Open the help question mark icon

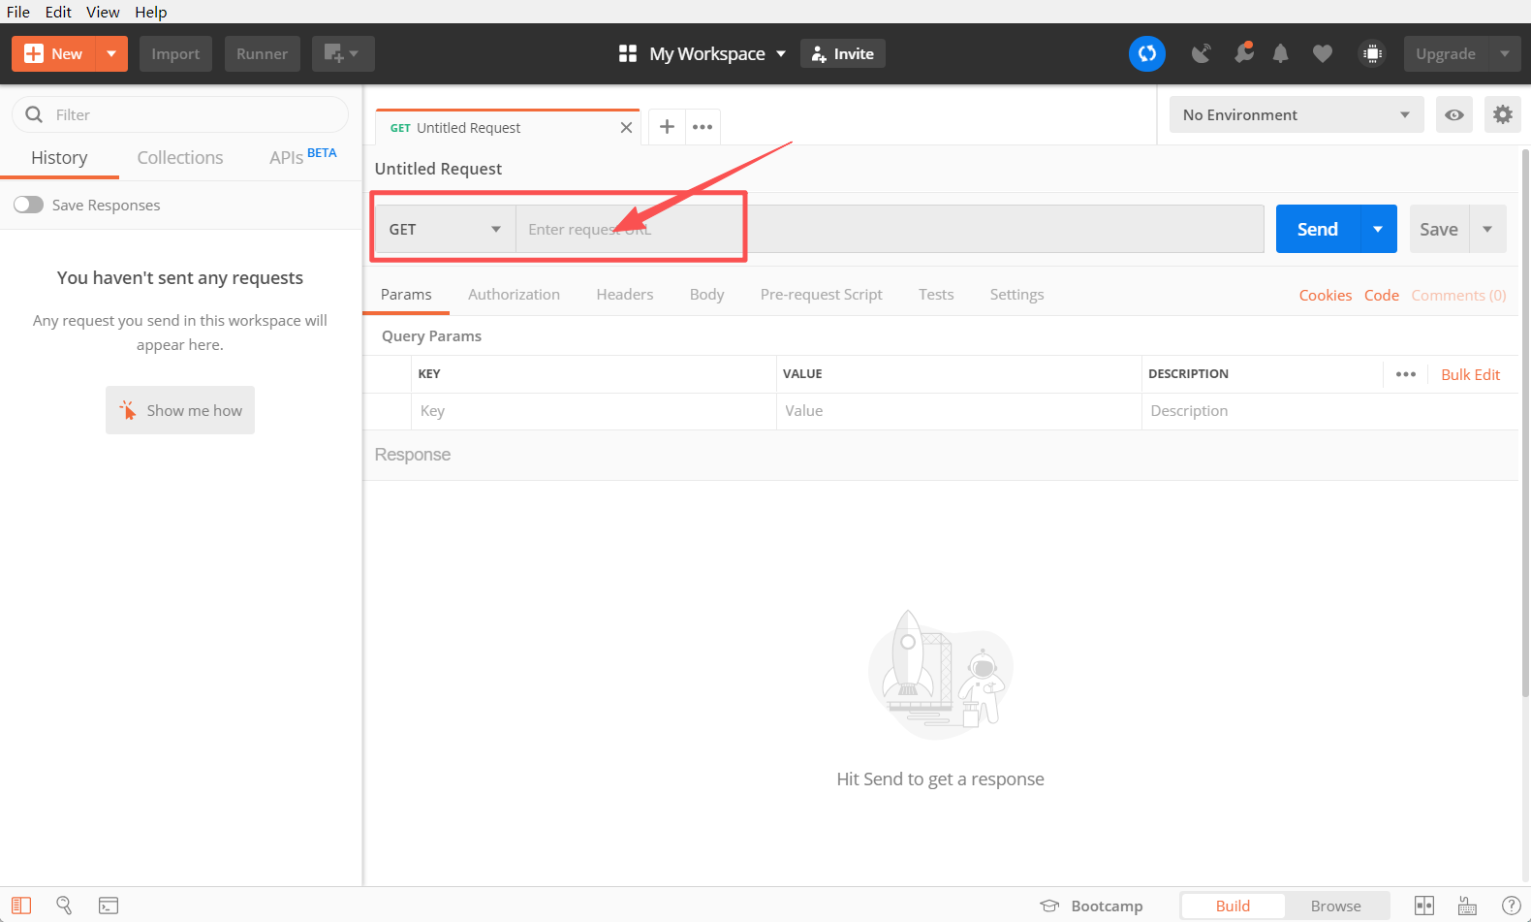[x=1511, y=906]
